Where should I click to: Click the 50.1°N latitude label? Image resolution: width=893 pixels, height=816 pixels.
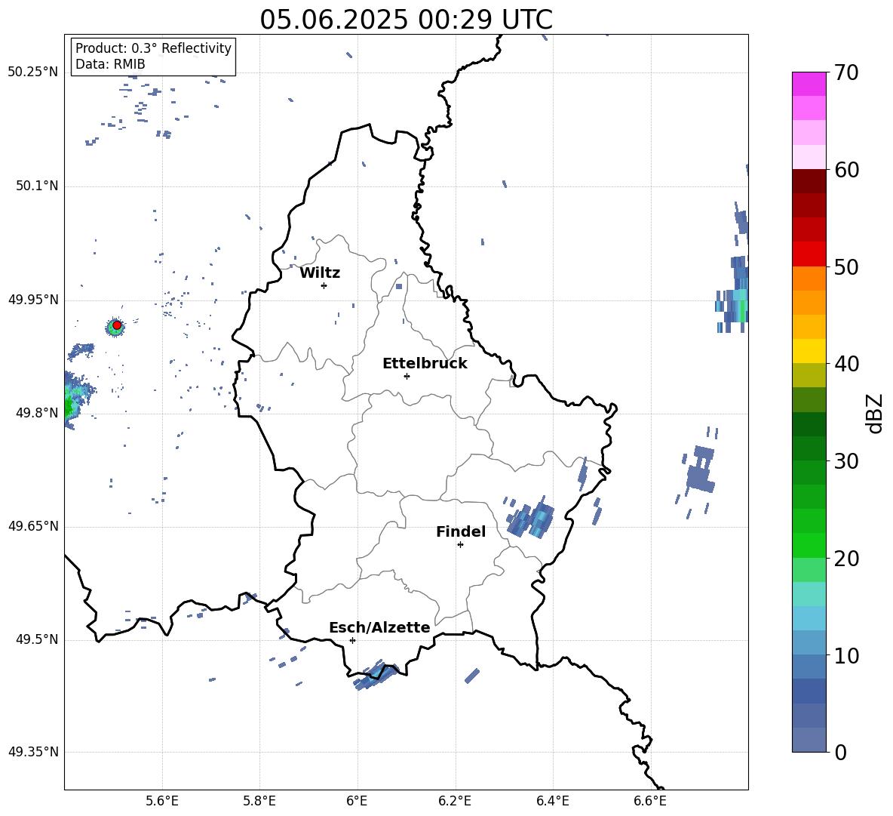pyautogui.click(x=37, y=186)
